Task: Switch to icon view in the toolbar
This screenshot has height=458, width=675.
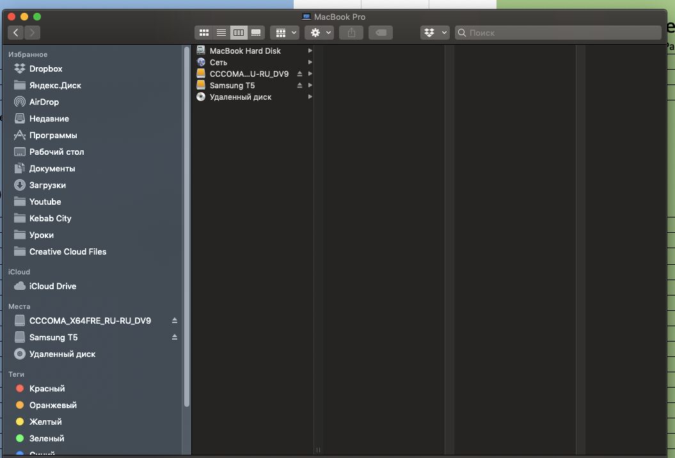Action: coord(204,33)
